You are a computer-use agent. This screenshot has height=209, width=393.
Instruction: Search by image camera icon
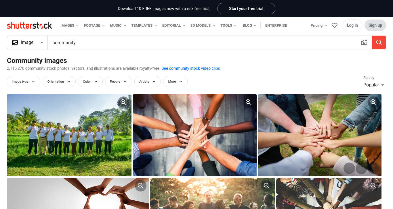pos(364,42)
